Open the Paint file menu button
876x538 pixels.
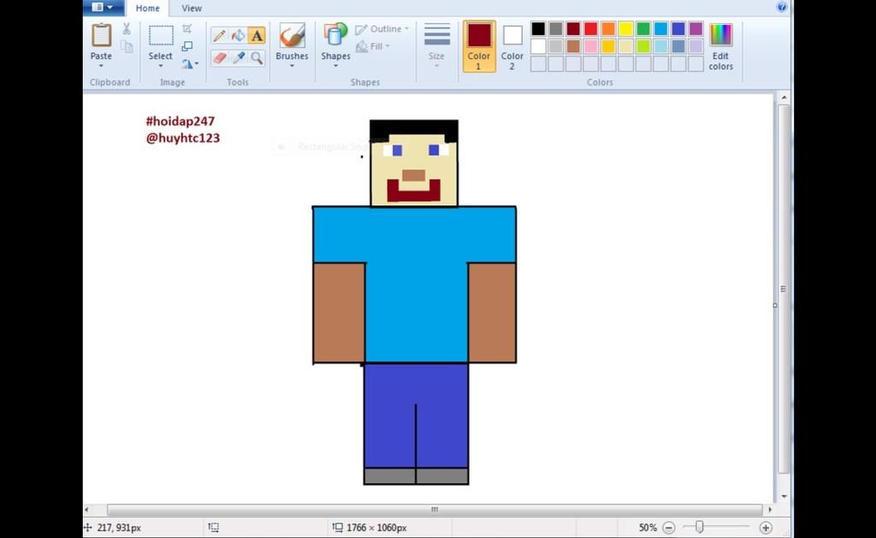click(x=103, y=7)
